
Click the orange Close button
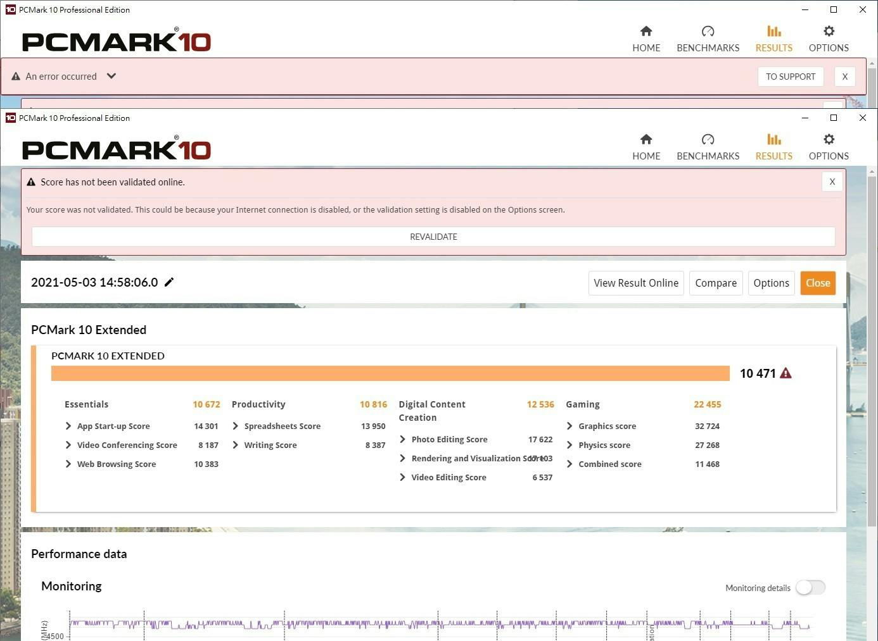(x=818, y=283)
